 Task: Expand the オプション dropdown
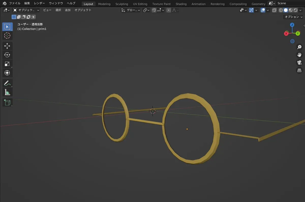pyautogui.click(x=294, y=17)
